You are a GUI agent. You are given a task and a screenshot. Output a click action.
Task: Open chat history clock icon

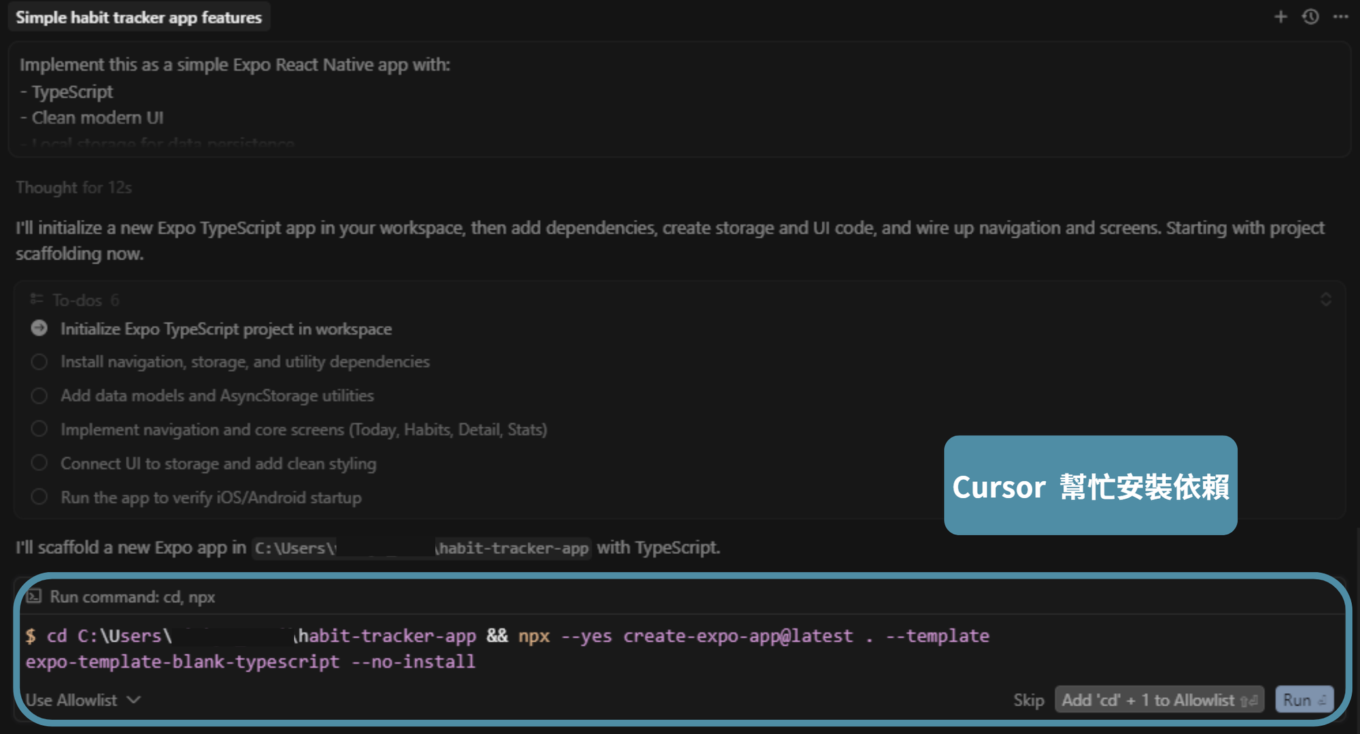point(1310,17)
